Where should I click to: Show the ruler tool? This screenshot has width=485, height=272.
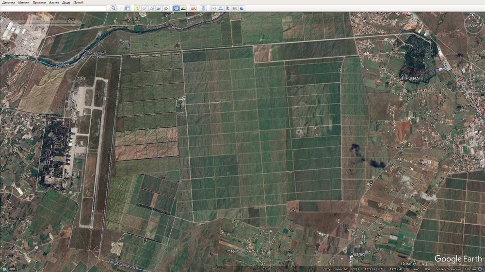203,8
